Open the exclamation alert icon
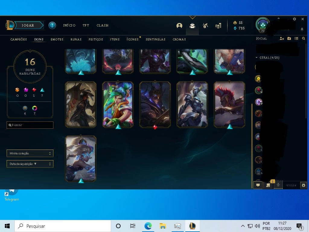The height and width of the screenshot is (232, 309). click(52, 25)
